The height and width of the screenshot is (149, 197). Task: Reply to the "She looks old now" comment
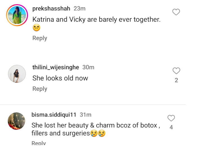click(x=40, y=89)
